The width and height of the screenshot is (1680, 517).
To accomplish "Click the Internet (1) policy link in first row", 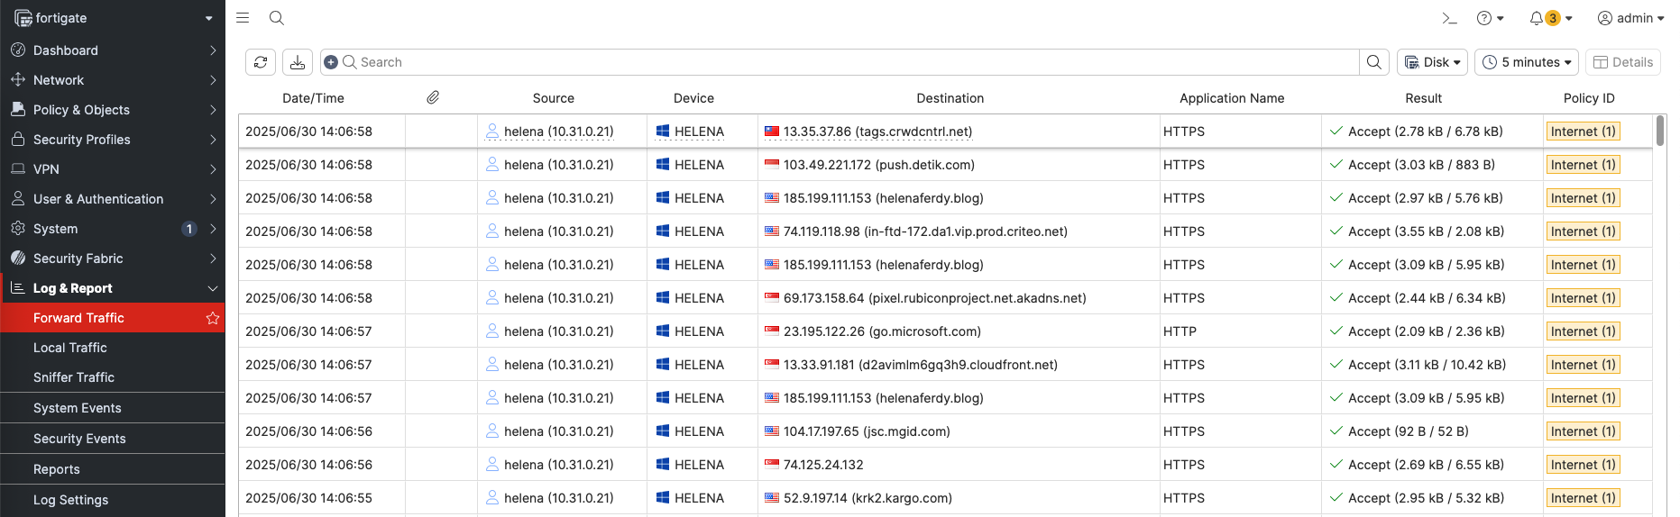I will pos(1583,132).
